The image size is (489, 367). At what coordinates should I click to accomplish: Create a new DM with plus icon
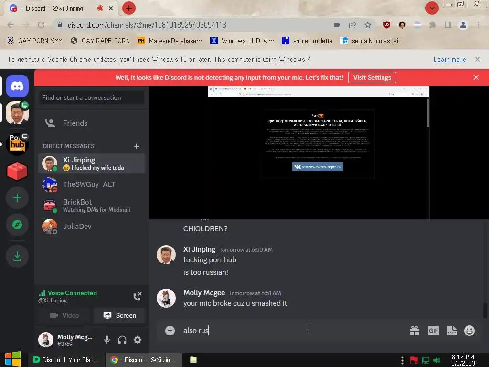click(136, 146)
